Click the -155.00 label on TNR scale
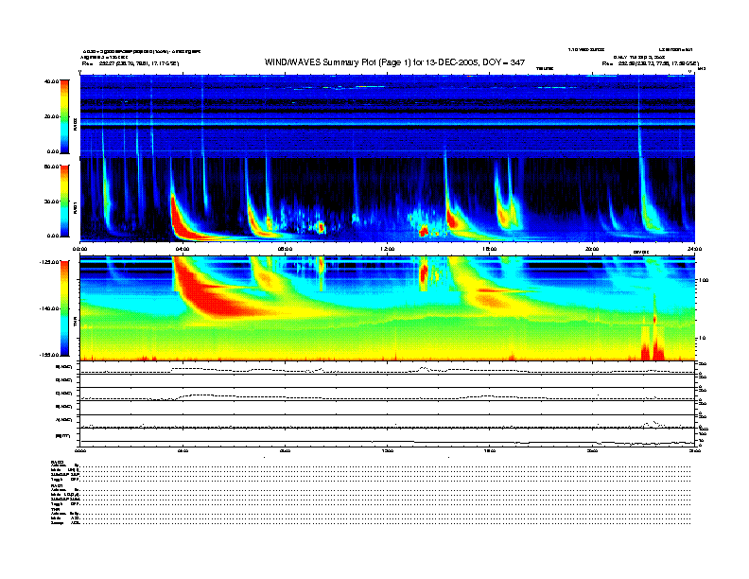 (49, 355)
